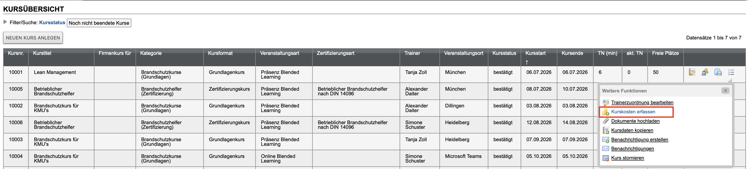This screenshot has height=169, width=748.
Task: Select Trainerzuordnung bearbeiten from the menu
Action: coord(642,103)
